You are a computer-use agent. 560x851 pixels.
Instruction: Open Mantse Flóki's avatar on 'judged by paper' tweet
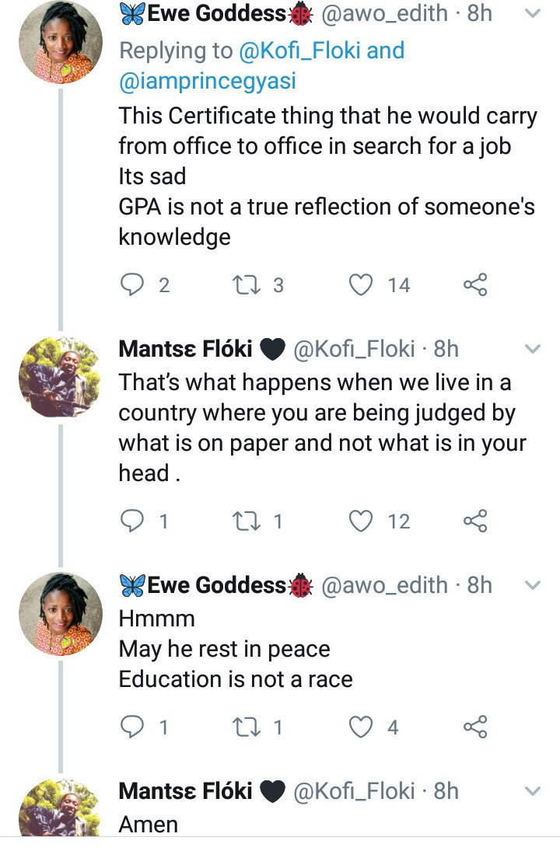point(61,377)
